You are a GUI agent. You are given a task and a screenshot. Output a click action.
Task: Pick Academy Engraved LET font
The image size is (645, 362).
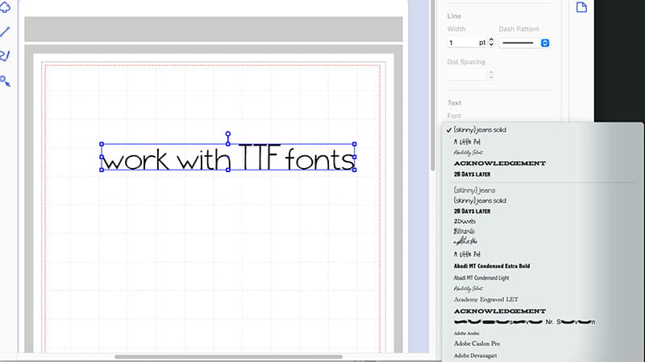[485, 299]
